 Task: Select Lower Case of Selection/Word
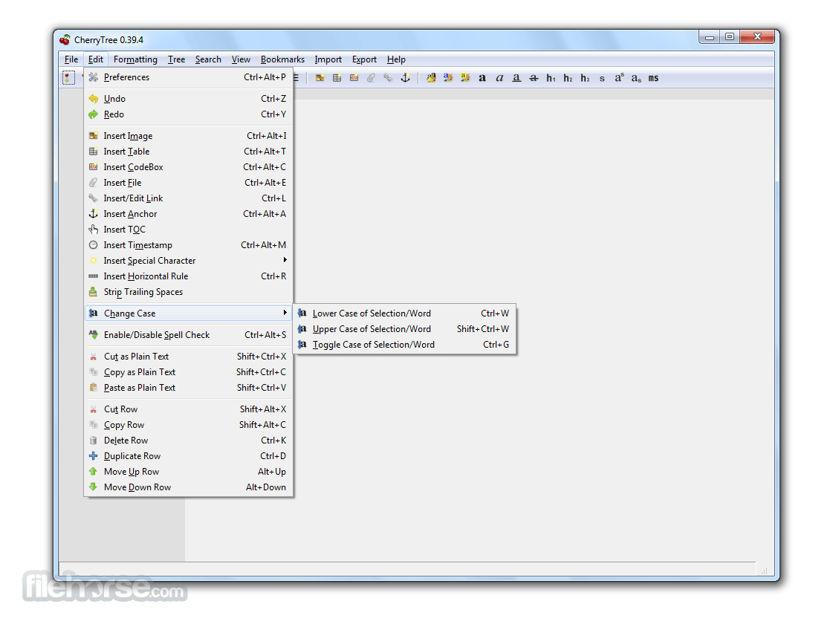coord(405,313)
